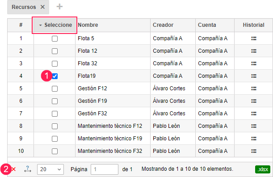Switch to the Recursos tab
Screen dimensions: 273x177
pos(24,7)
